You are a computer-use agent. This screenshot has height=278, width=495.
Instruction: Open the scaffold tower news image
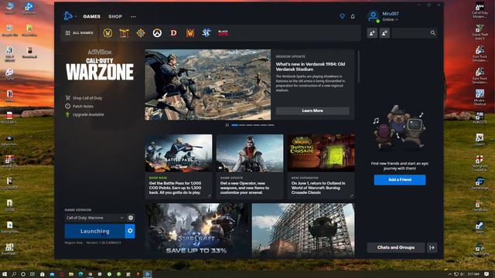click(x=303, y=230)
